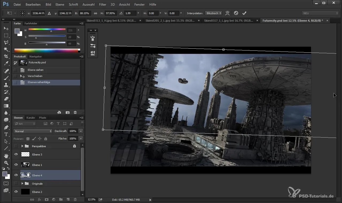Select the Brush tool

pyautogui.click(x=6, y=78)
